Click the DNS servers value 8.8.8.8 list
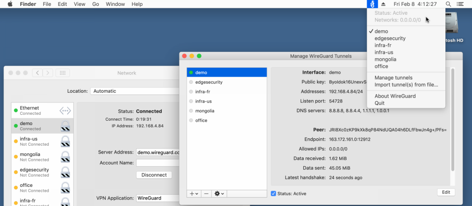Viewport: 472px width, 206px height. [x=359, y=110]
